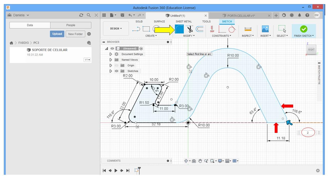Image resolution: width=328 pixels, height=184 pixels.
Task: Open timeline settings gear
Action: pos(318,170)
